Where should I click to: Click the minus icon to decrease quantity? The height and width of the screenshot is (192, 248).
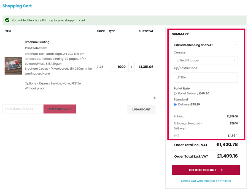click(x=112, y=67)
